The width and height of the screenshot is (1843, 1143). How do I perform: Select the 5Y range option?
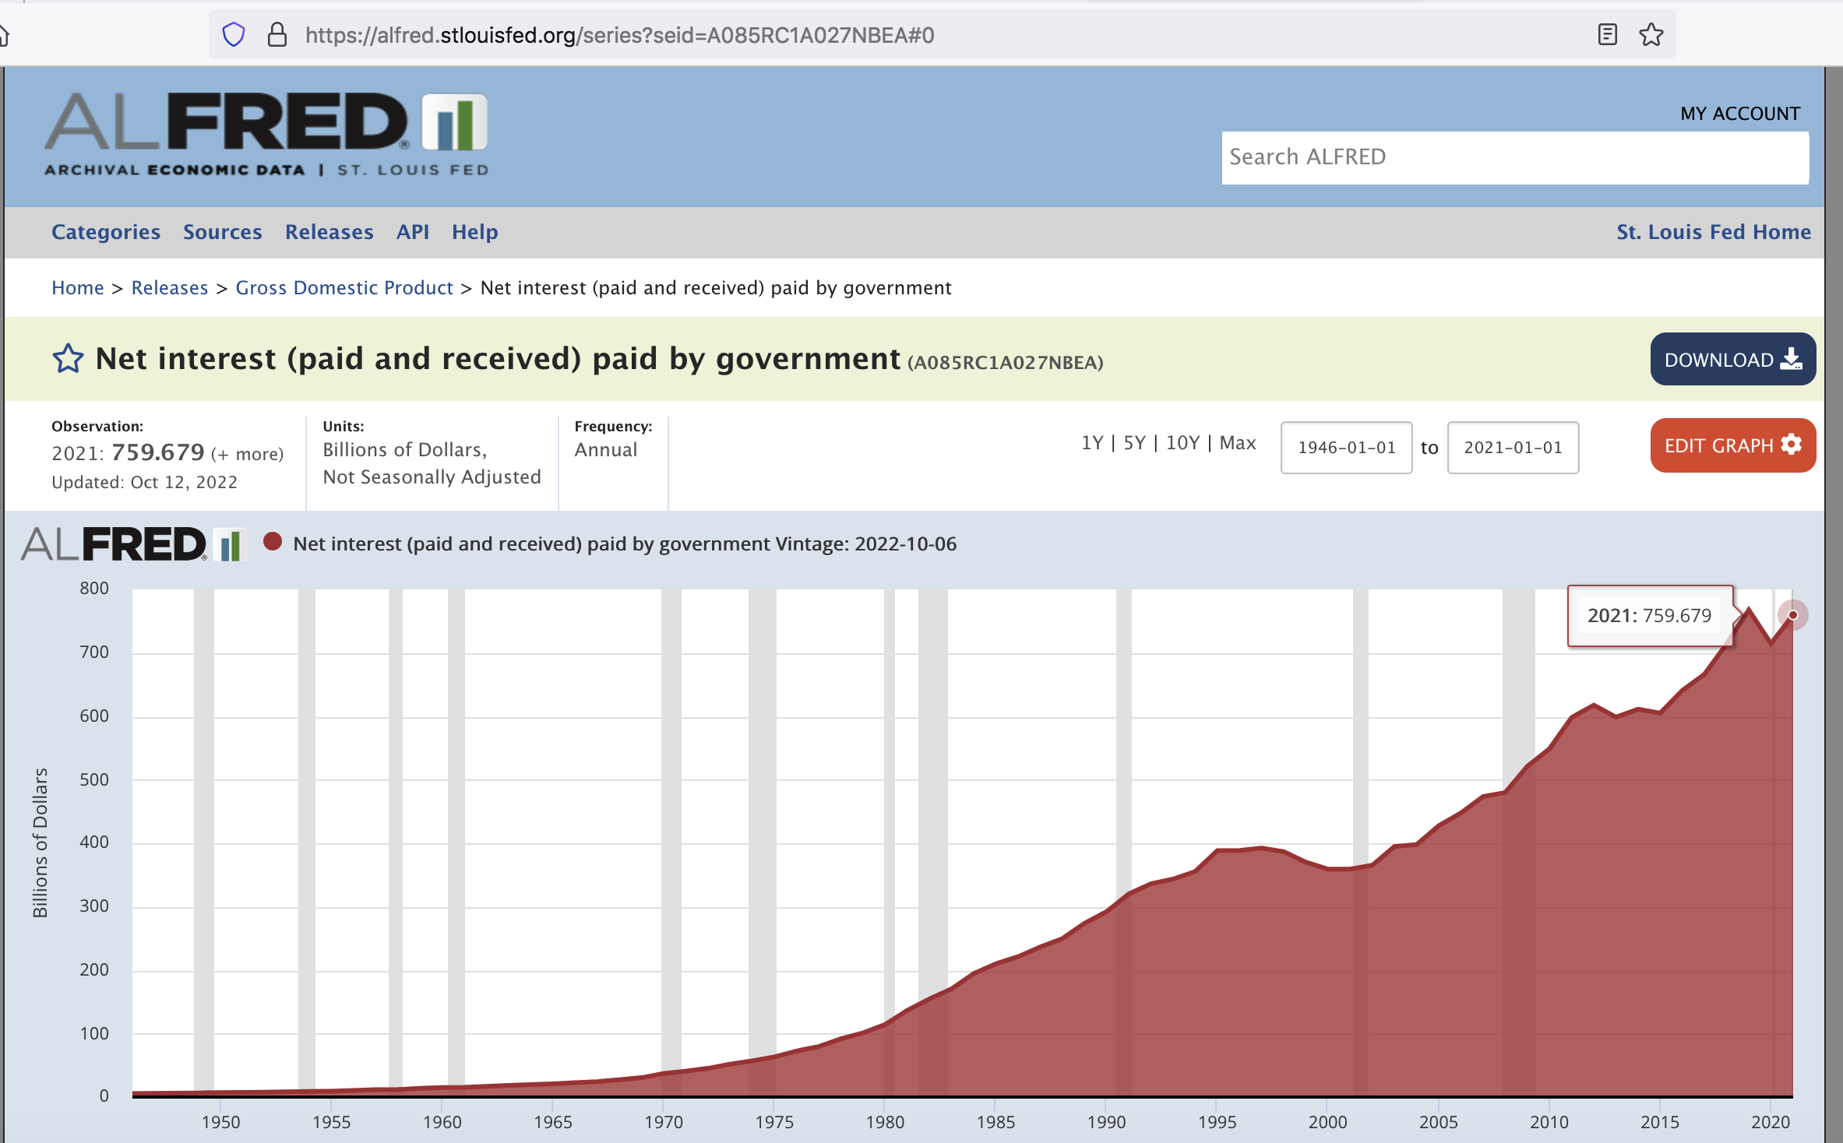(1134, 443)
